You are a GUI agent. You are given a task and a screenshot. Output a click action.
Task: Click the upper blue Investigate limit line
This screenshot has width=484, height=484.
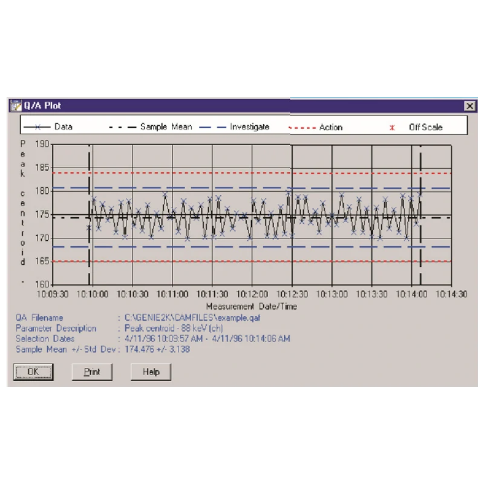(252, 188)
